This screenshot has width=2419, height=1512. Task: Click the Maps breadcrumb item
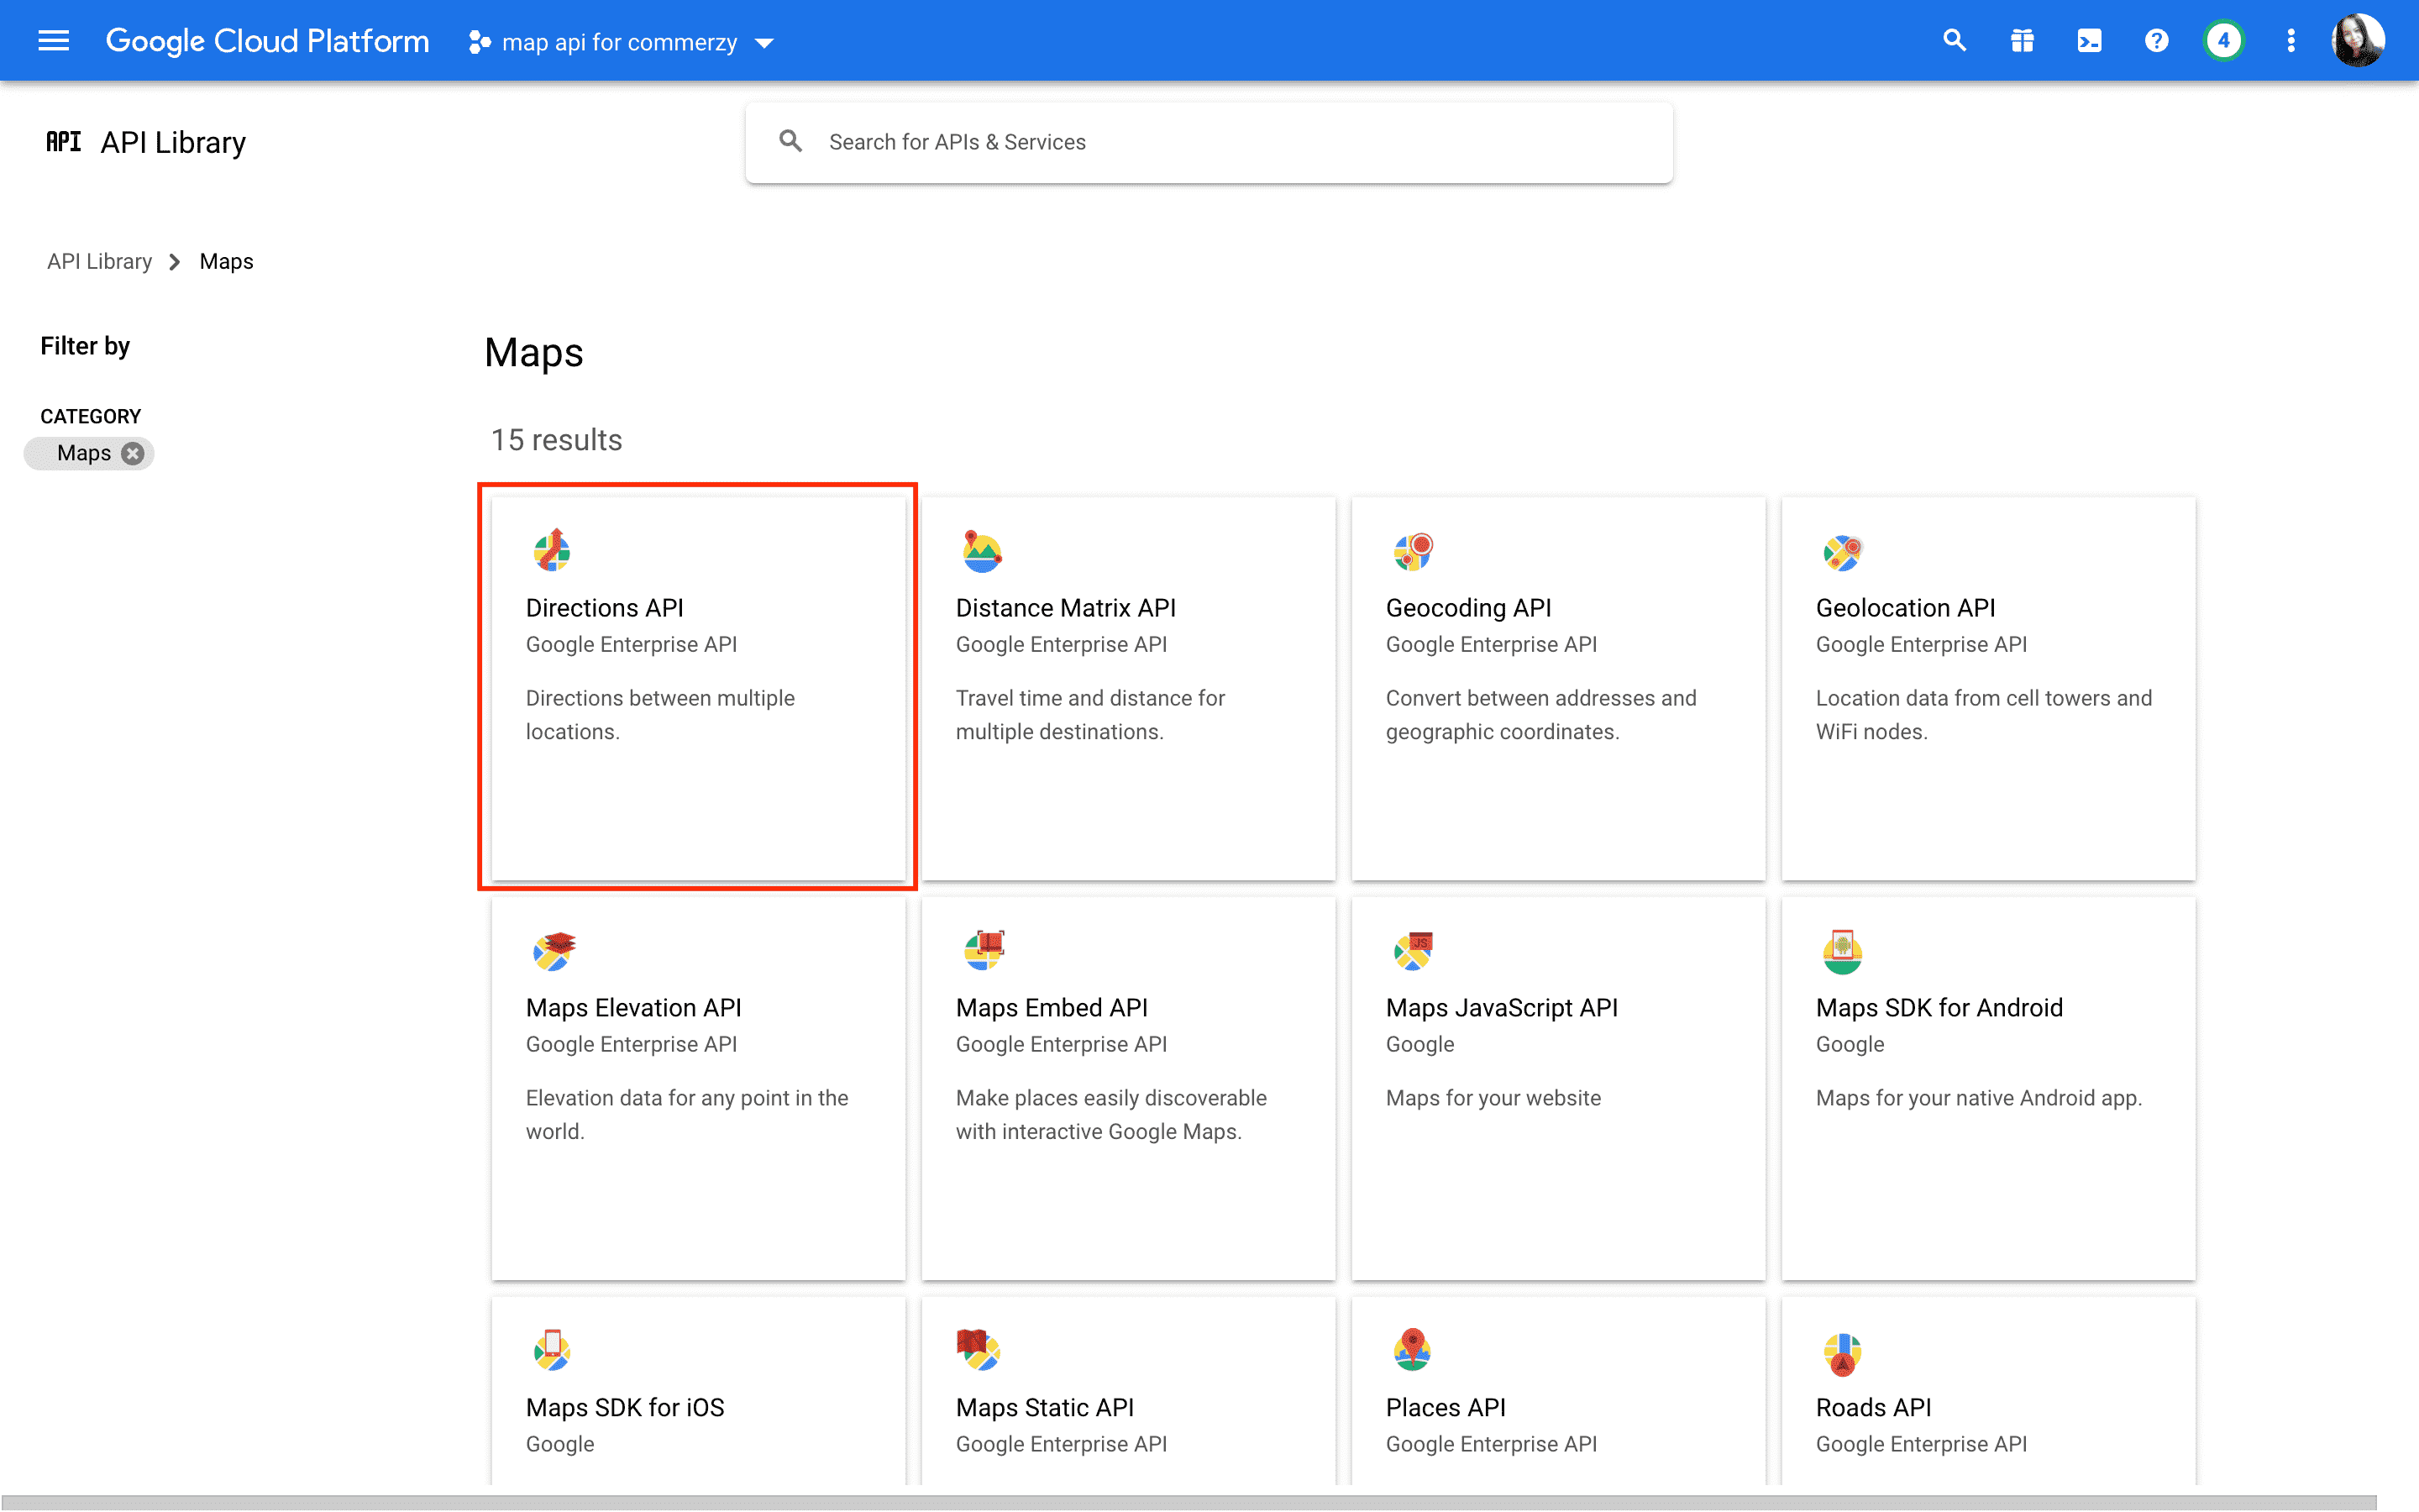226,261
